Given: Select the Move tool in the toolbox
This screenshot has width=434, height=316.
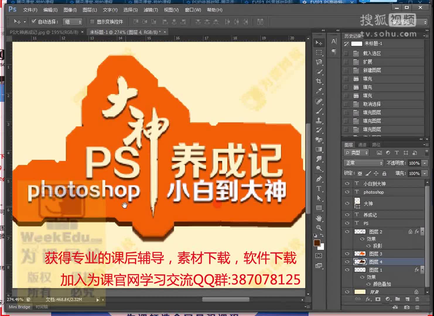Looking at the screenshot, I should (319, 43).
